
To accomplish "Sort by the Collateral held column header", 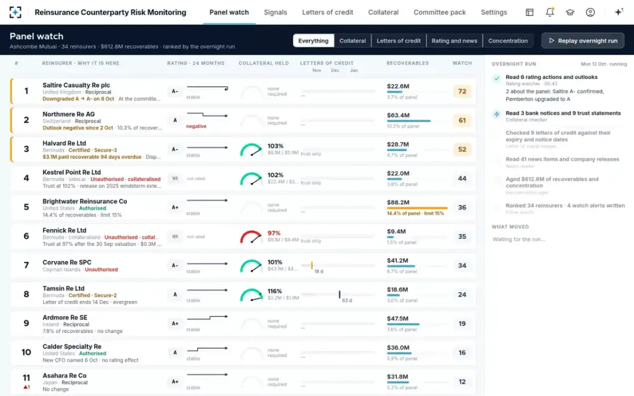I will 264,63.
